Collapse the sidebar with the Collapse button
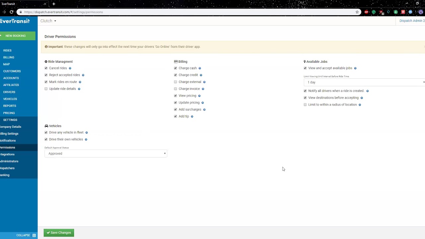This screenshot has height=239, width=425. (x=26, y=235)
